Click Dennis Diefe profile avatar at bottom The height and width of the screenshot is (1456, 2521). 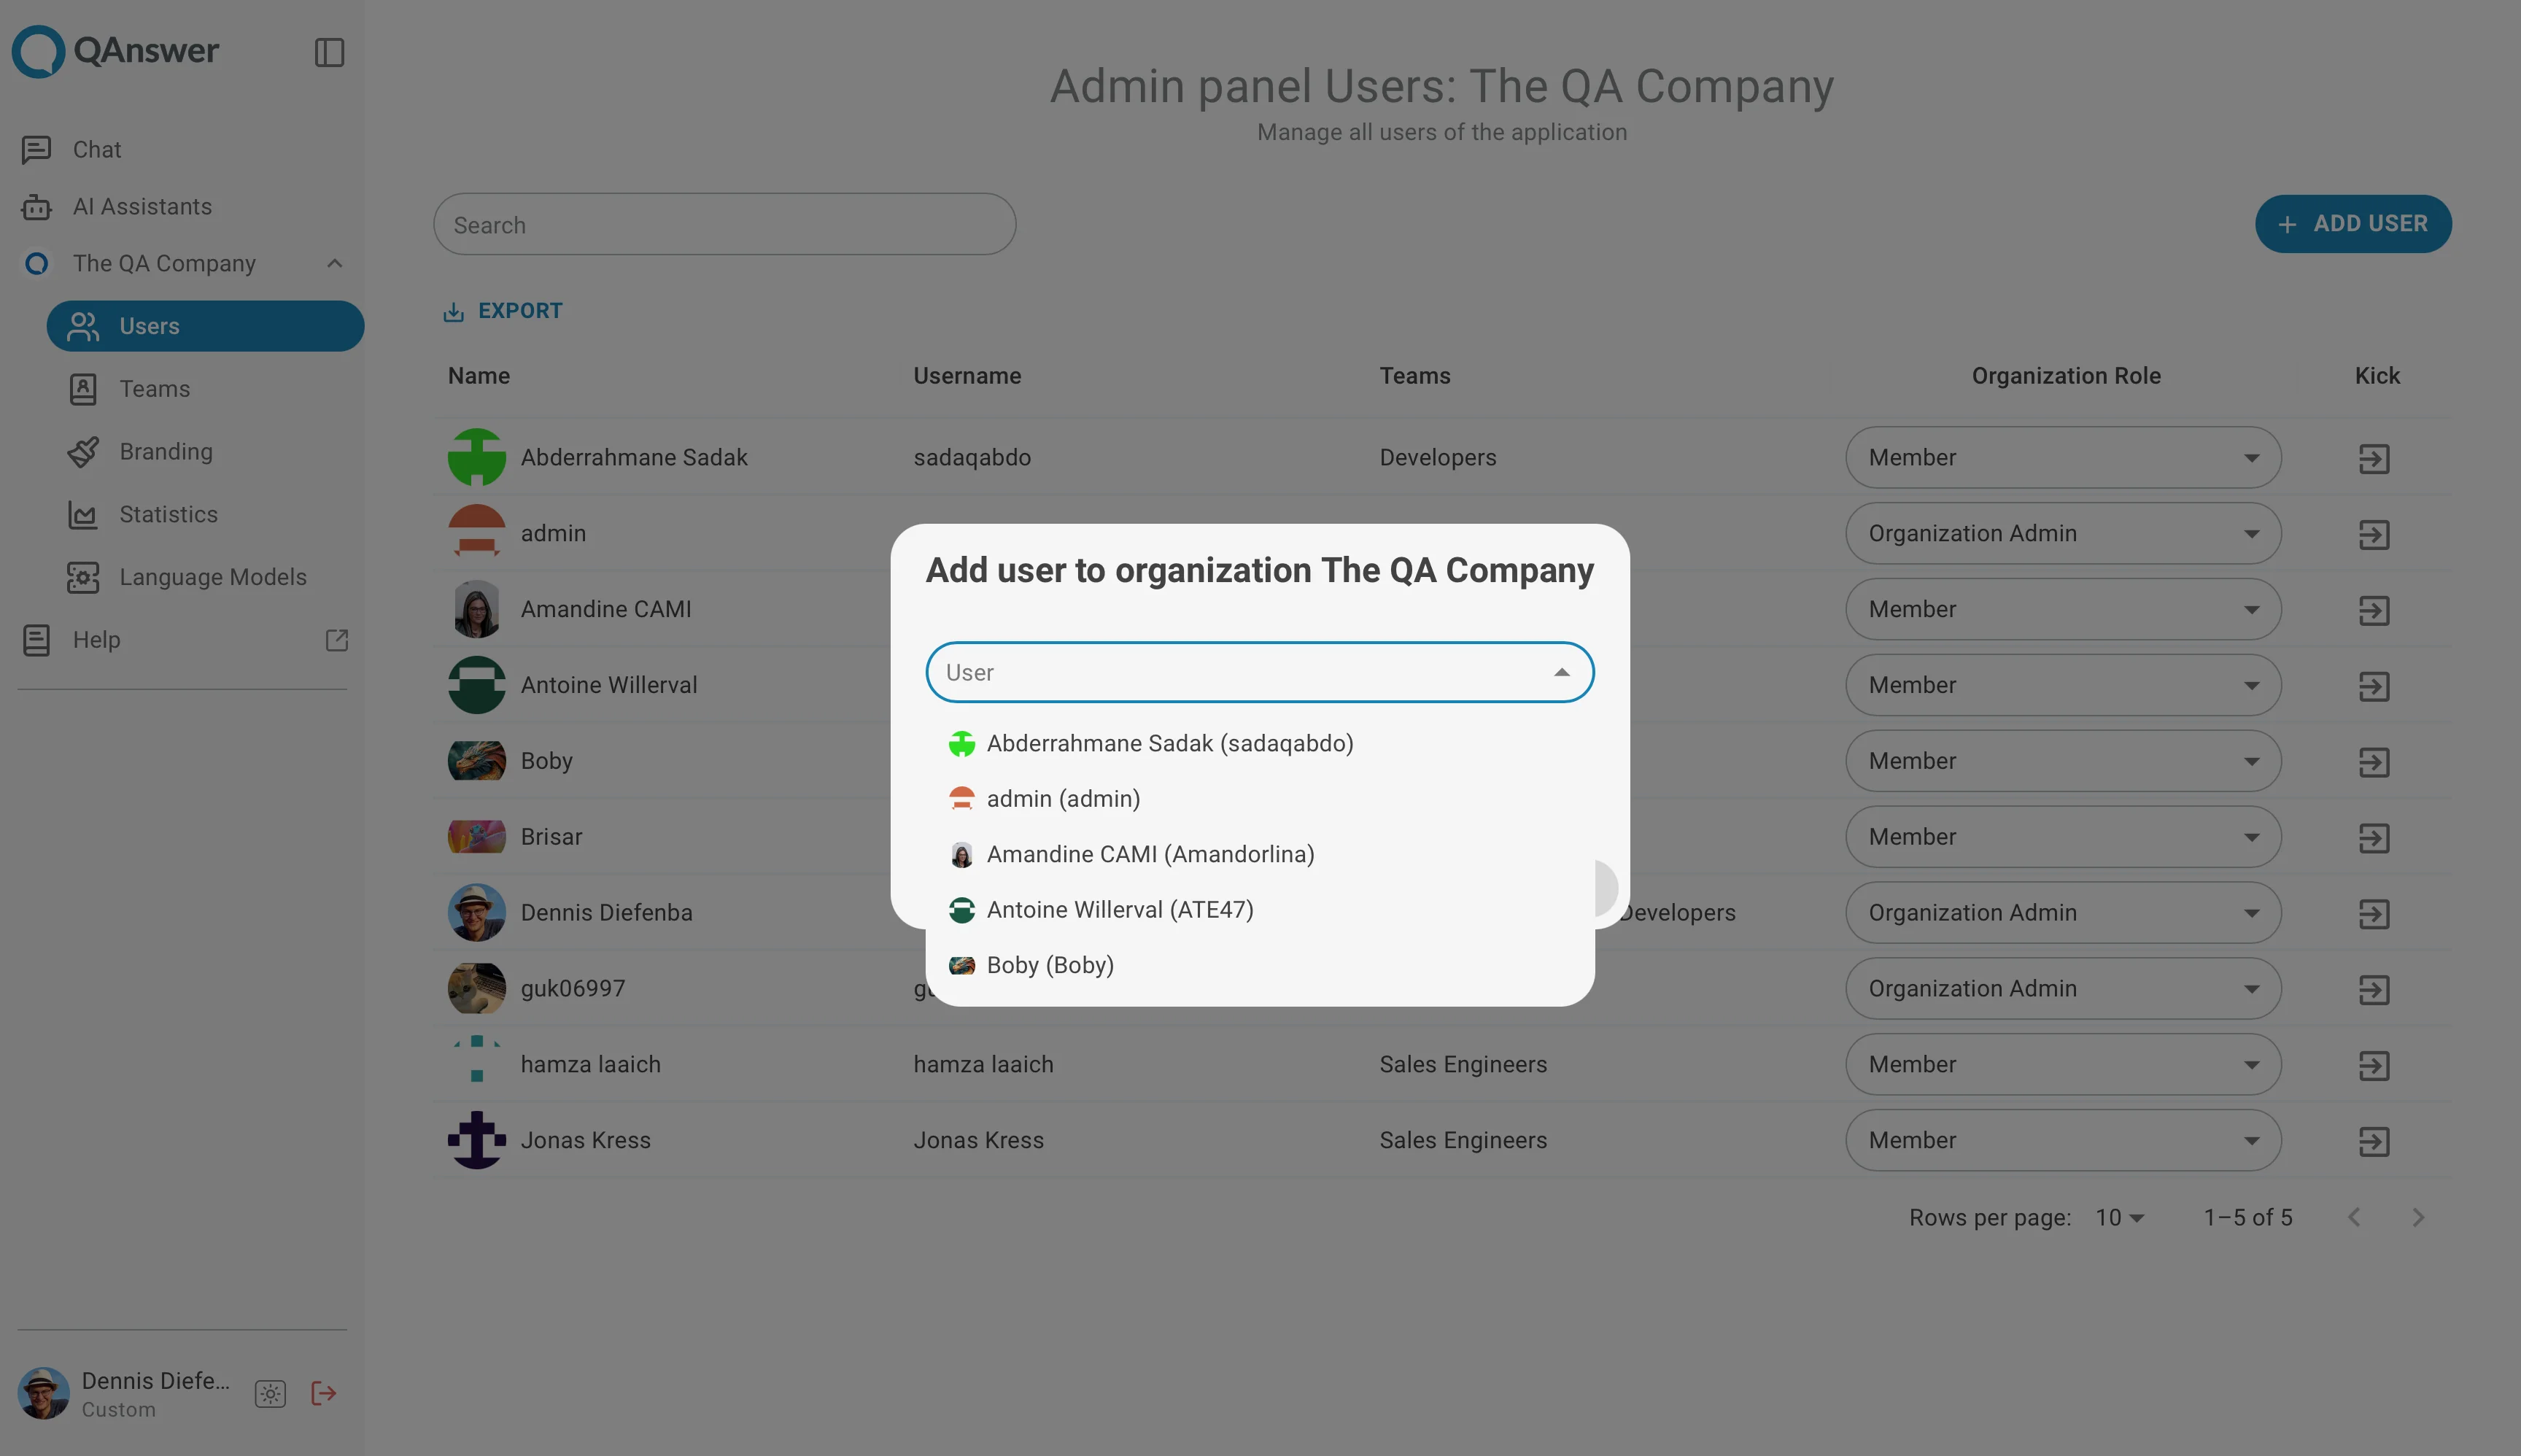(44, 1394)
